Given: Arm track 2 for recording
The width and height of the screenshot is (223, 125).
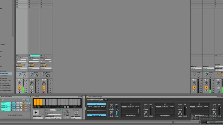Looking at the screenshot, I should click(x=32, y=92).
